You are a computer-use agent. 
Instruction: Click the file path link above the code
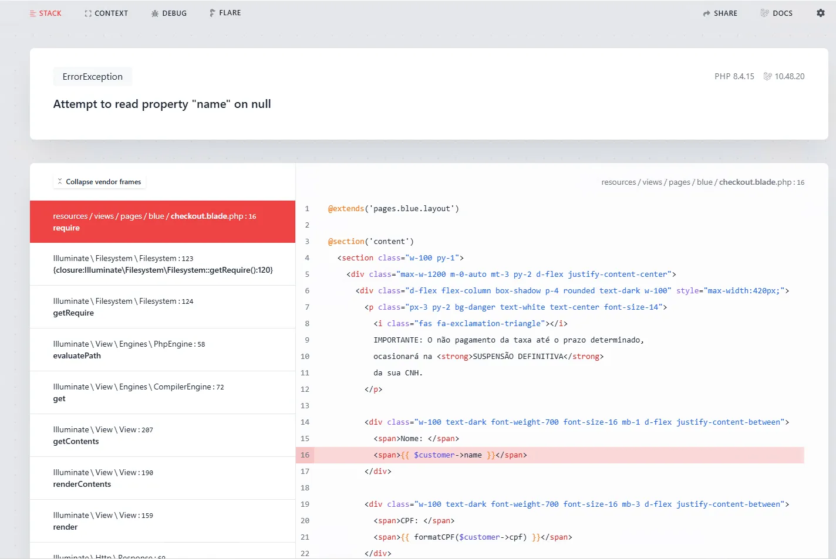pyautogui.click(x=702, y=182)
